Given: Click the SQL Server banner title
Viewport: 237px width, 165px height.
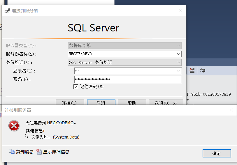Looking at the screenshot, I should [94, 28].
